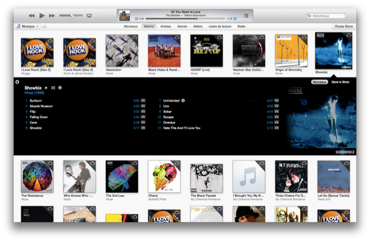Click iCloud download icon for Falling Down
This screenshot has width=370, height=241.
(143, 117)
